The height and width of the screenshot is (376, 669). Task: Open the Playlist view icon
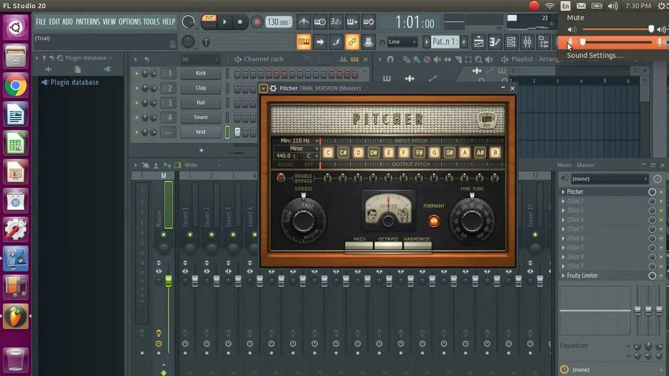coord(477,41)
